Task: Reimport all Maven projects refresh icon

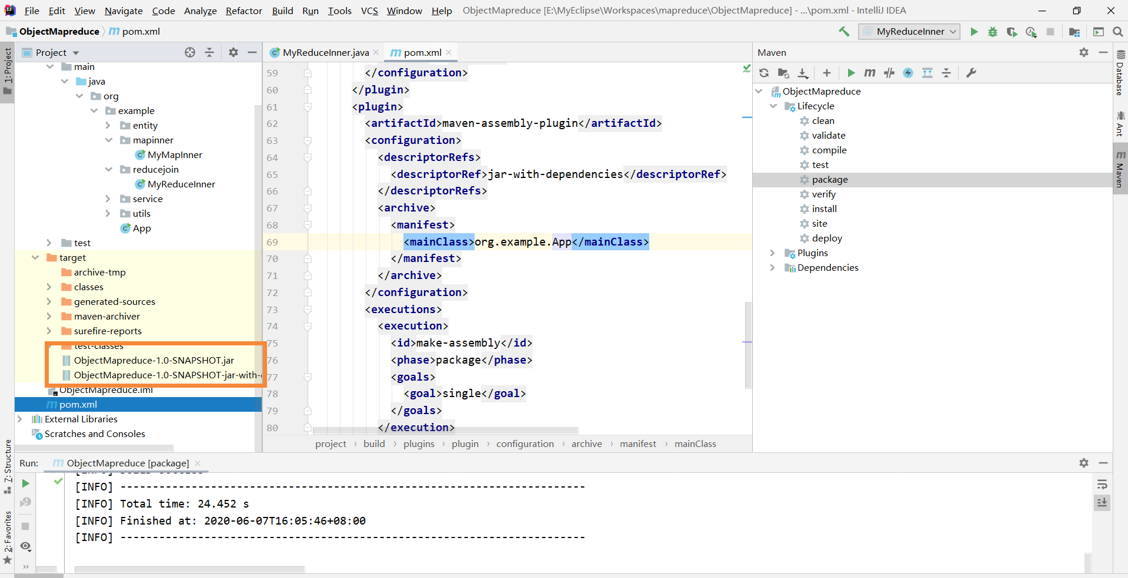Action: [x=764, y=73]
